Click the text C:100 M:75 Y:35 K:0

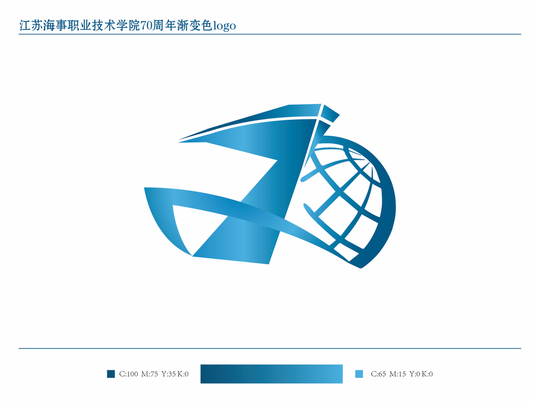click(x=154, y=374)
